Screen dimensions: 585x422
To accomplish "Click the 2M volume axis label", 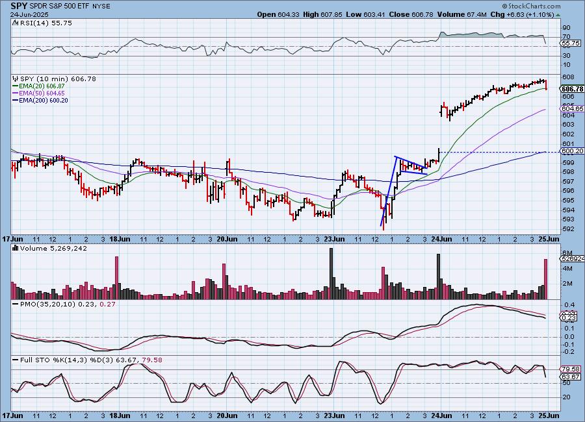I will point(567,283).
